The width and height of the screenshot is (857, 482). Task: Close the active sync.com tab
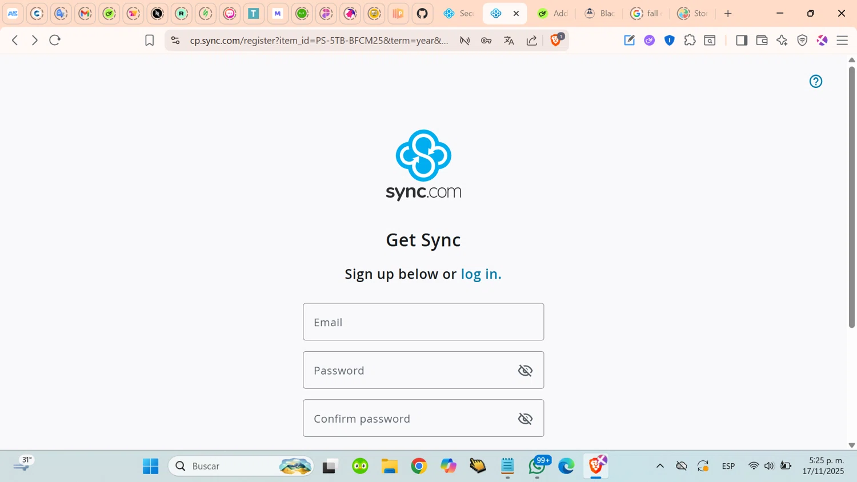click(x=516, y=13)
